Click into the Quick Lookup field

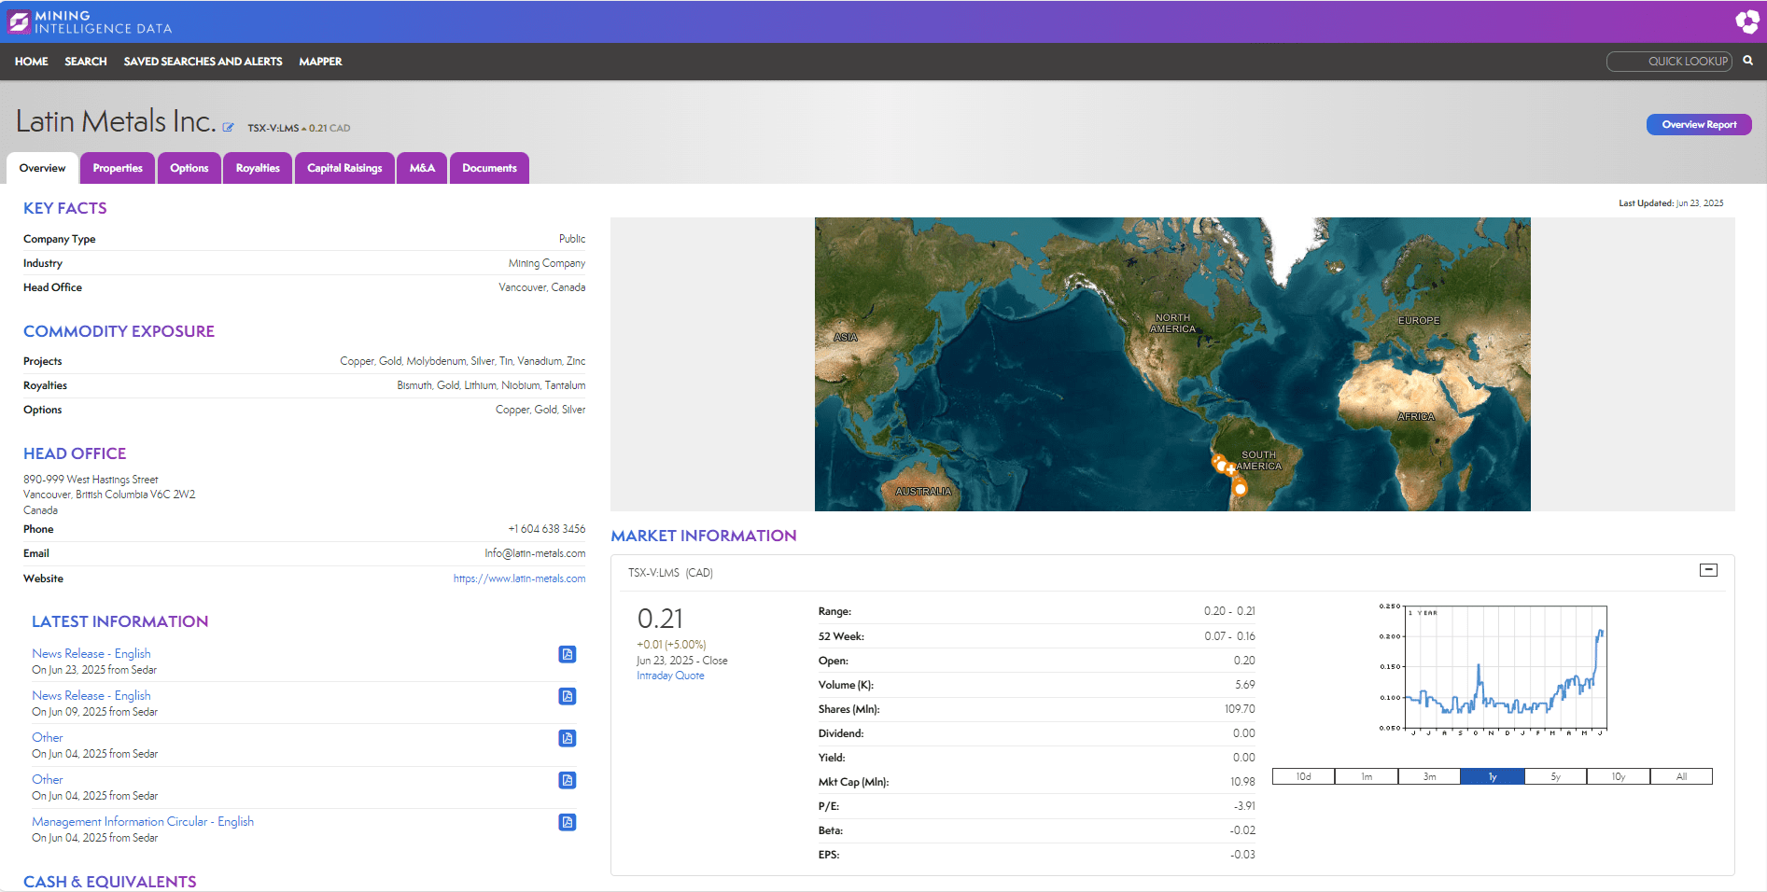point(1669,62)
